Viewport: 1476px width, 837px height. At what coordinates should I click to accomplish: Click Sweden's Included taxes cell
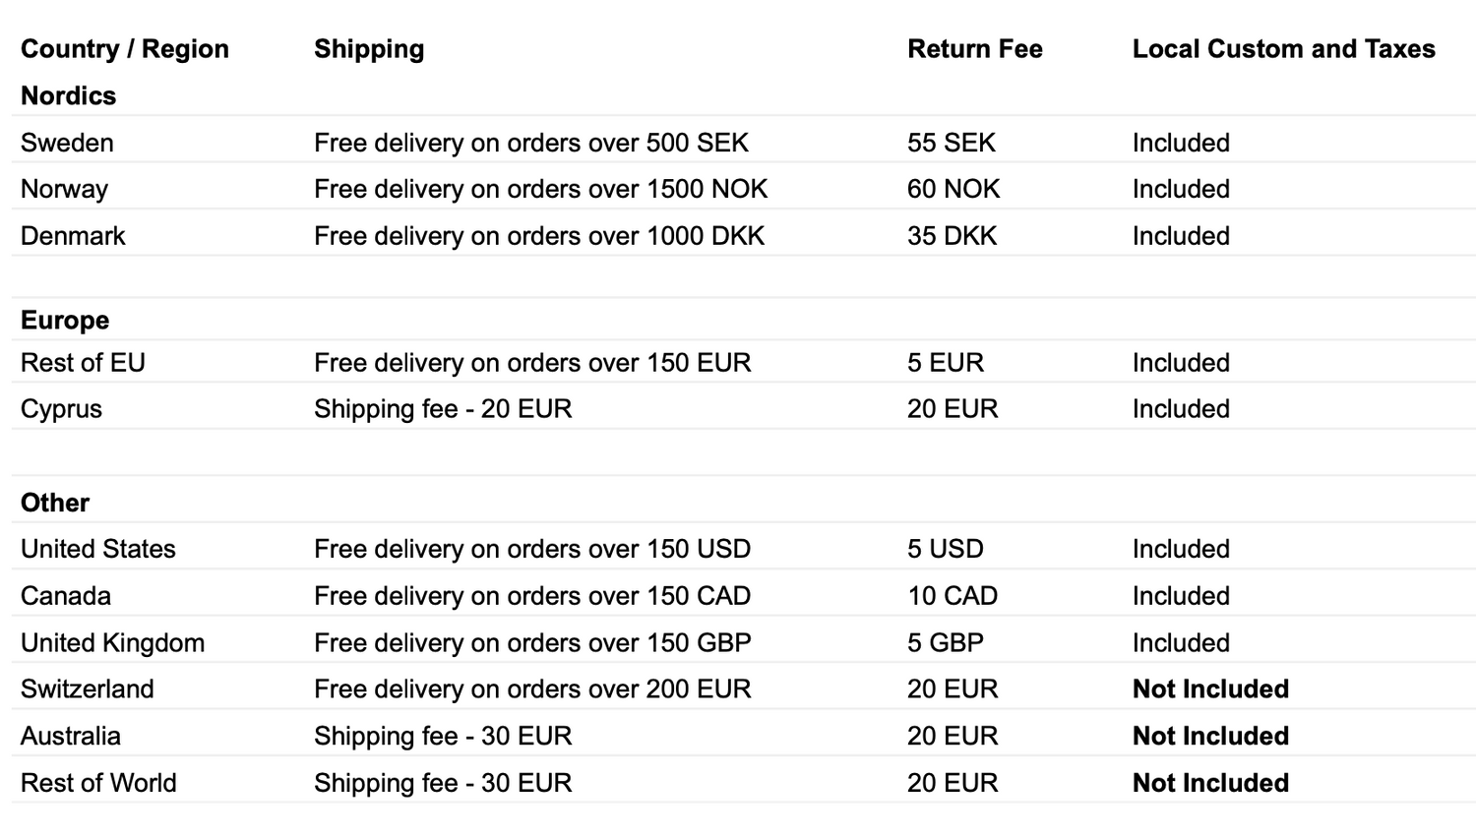(1181, 143)
